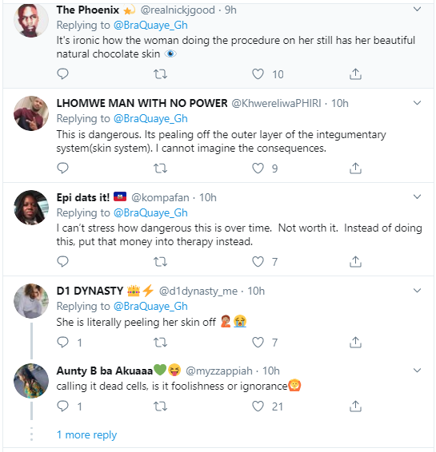This screenshot has width=436, height=452.
Task: Like the integumentary system tweet
Action: [258, 168]
